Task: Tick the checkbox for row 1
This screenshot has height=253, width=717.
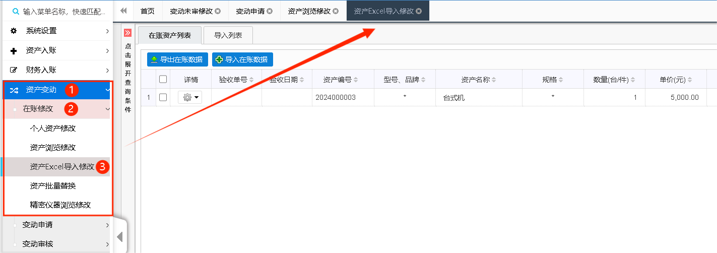Action: pyautogui.click(x=163, y=98)
